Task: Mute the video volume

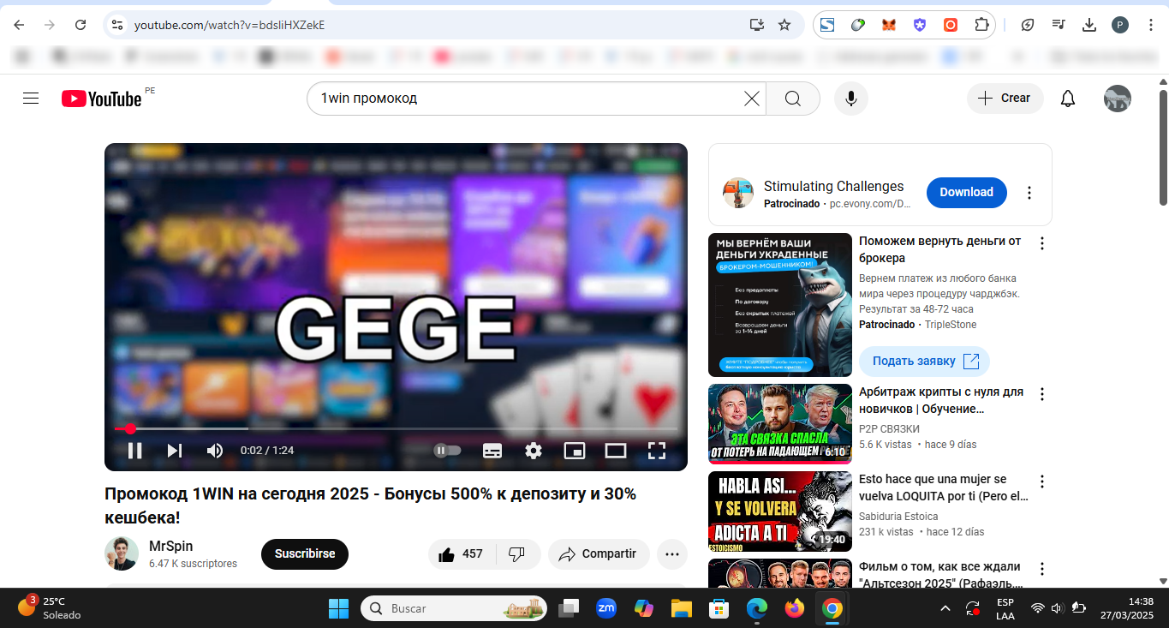Action: pos(214,451)
